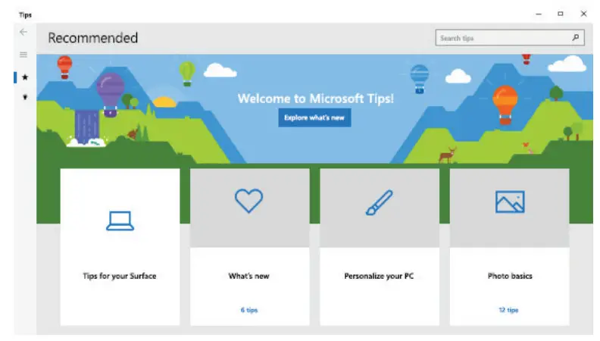The height and width of the screenshot is (341, 600).
Task: Click the laptop icon on Surface card
Action: [x=120, y=221]
